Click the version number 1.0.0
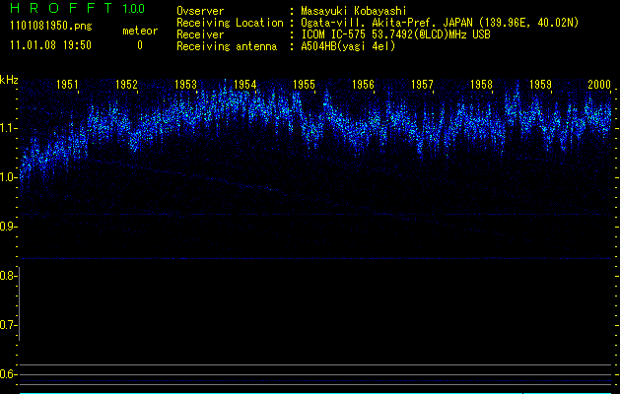This screenshot has height=394, width=620. [133, 8]
